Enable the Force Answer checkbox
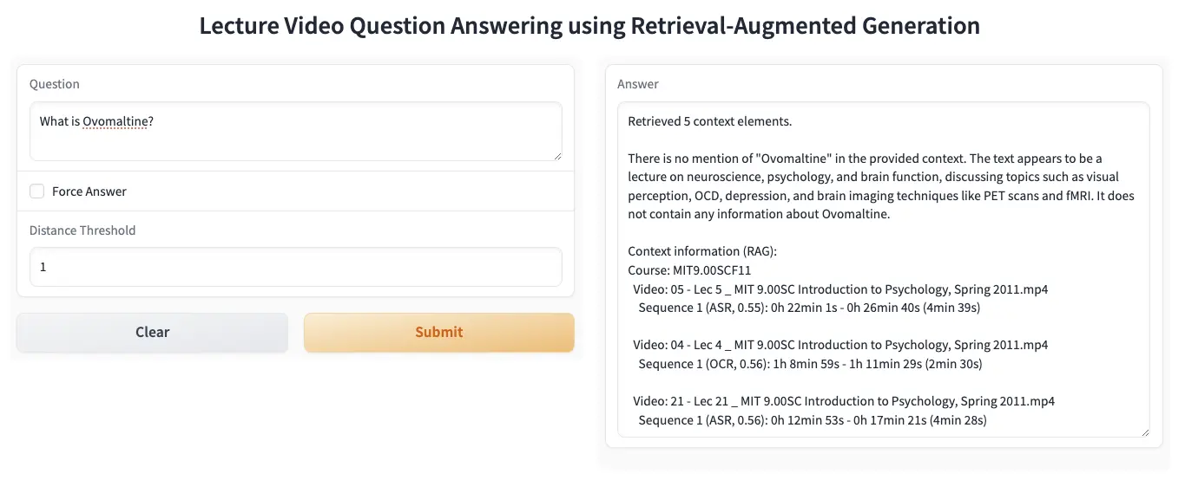This screenshot has height=480, width=1185. coord(37,191)
